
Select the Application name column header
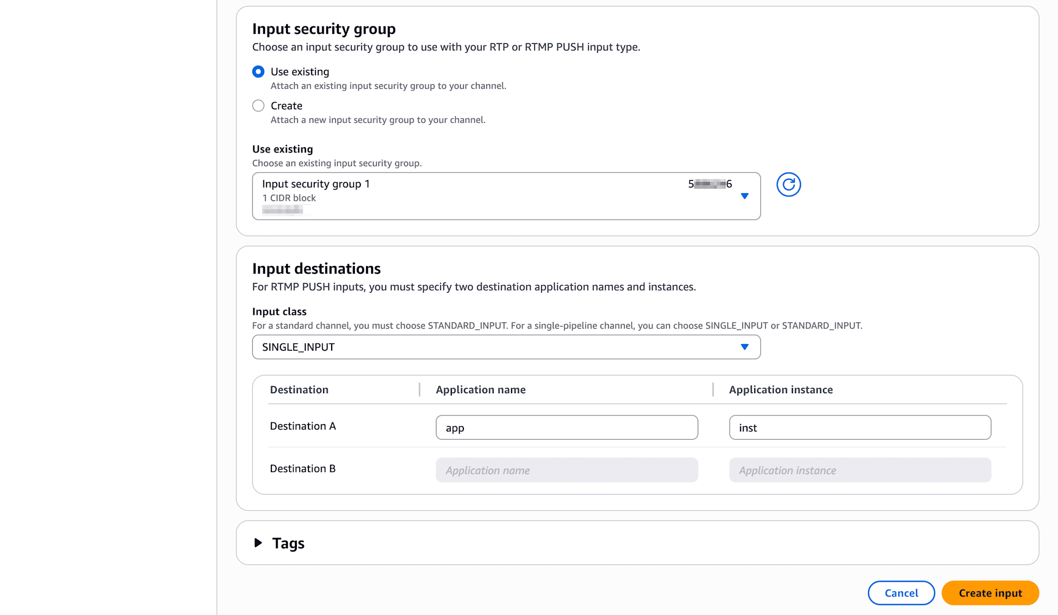[480, 390]
